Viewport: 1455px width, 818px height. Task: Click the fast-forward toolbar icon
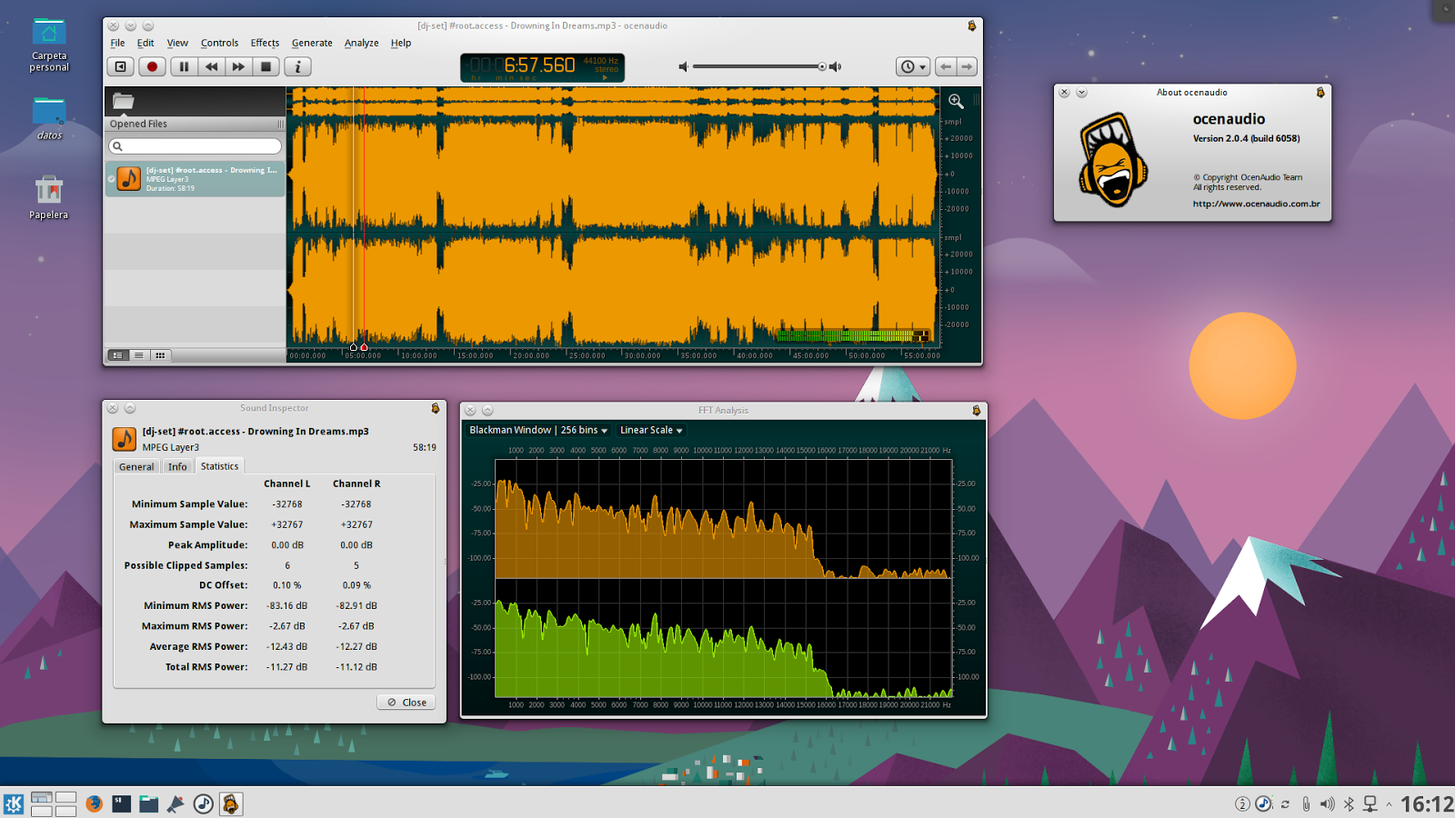(238, 66)
